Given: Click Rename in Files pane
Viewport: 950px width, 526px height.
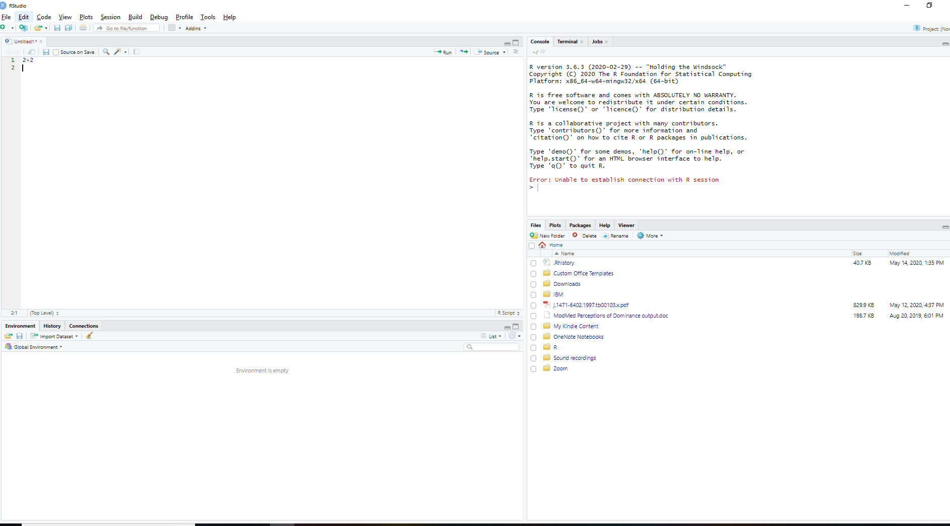Looking at the screenshot, I should click(x=615, y=236).
